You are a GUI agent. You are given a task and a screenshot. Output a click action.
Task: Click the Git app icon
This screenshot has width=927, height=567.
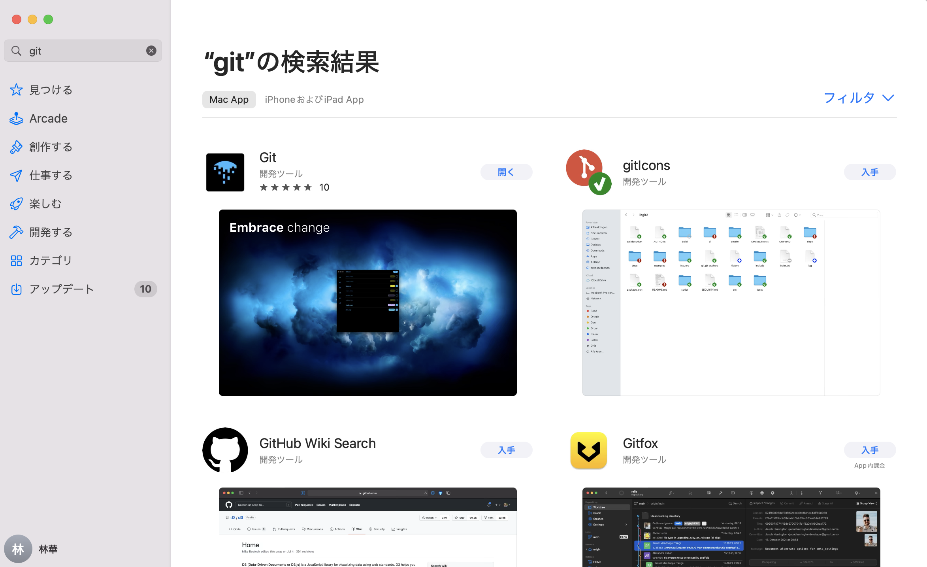225,172
